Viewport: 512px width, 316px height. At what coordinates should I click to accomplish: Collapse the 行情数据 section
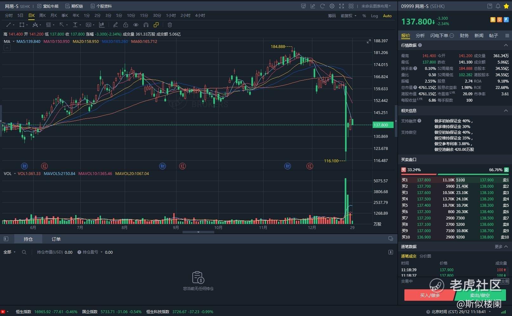[506, 45]
